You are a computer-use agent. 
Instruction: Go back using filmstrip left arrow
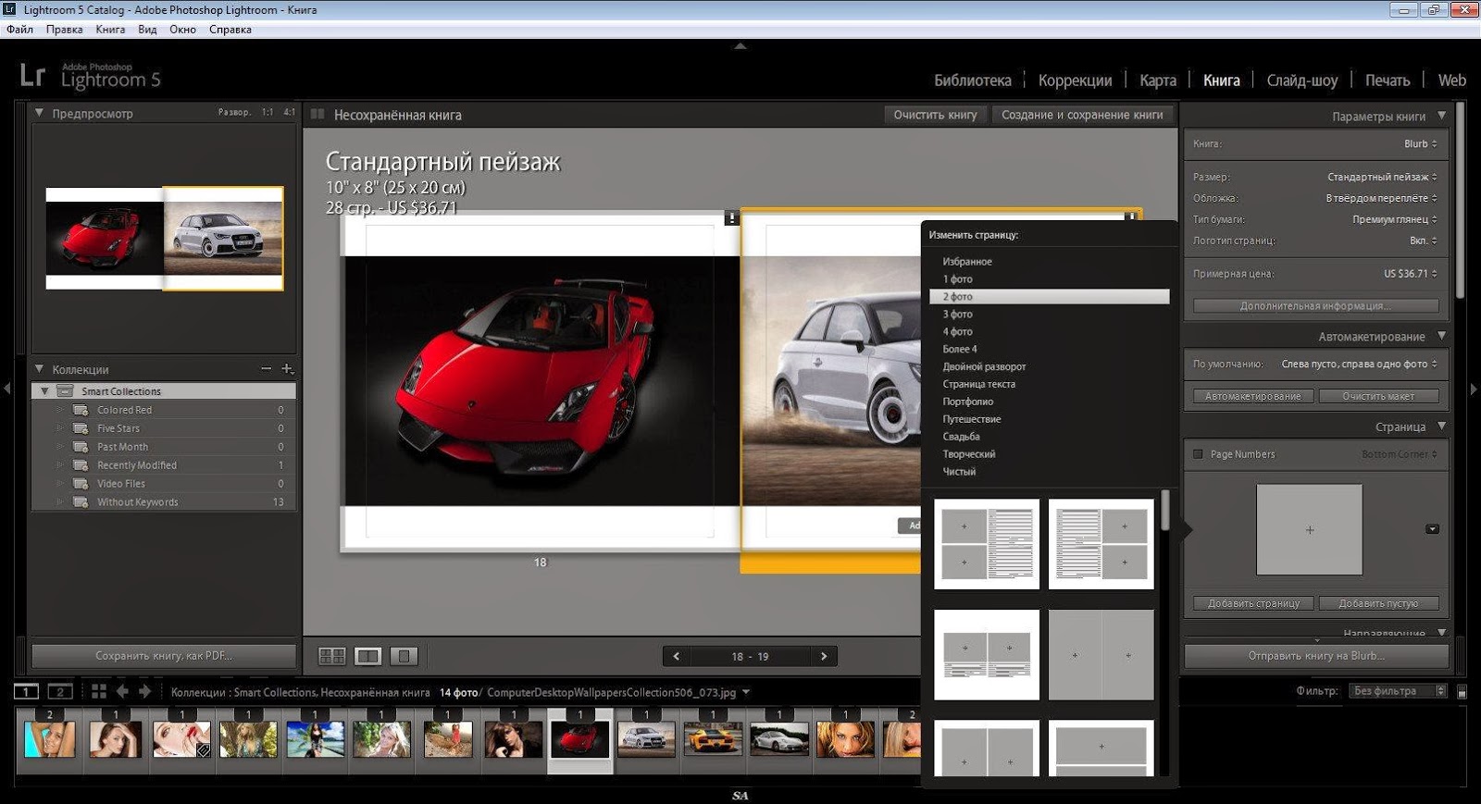(x=122, y=691)
